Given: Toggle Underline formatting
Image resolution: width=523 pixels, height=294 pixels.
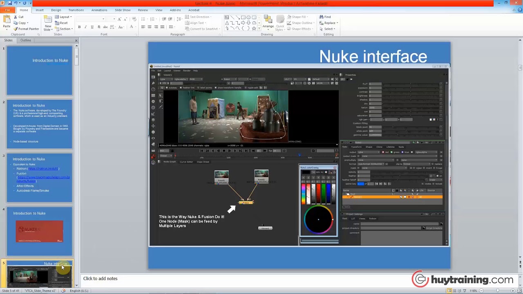Looking at the screenshot, I should [x=92, y=27].
